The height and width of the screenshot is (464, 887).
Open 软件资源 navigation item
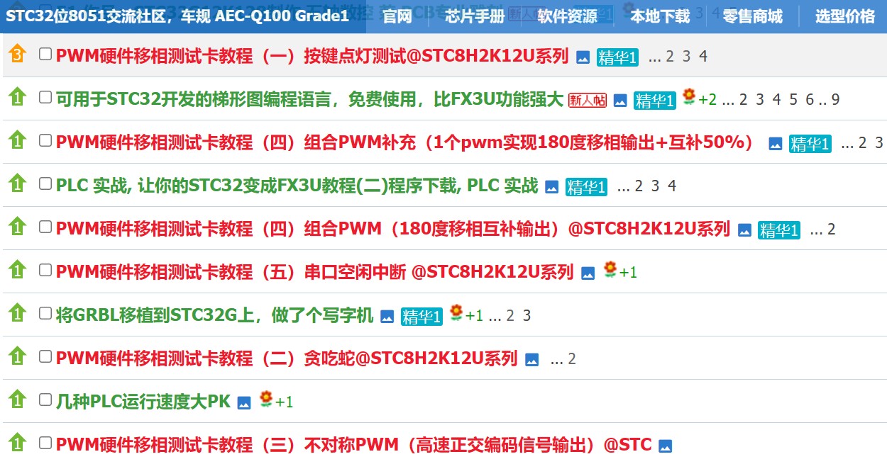pyautogui.click(x=568, y=16)
